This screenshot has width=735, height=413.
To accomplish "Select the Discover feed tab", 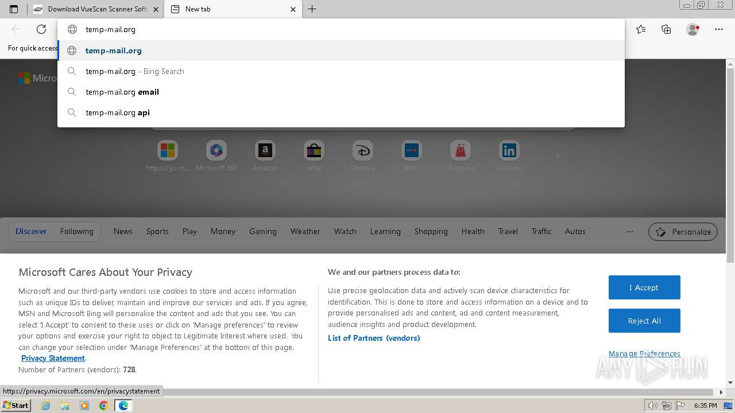I will coord(31,231).
